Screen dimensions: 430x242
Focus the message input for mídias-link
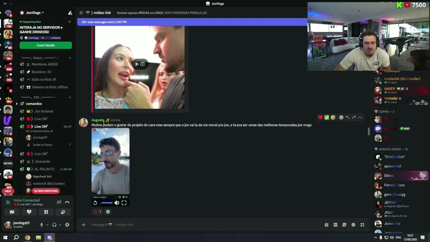coord(205,225)
